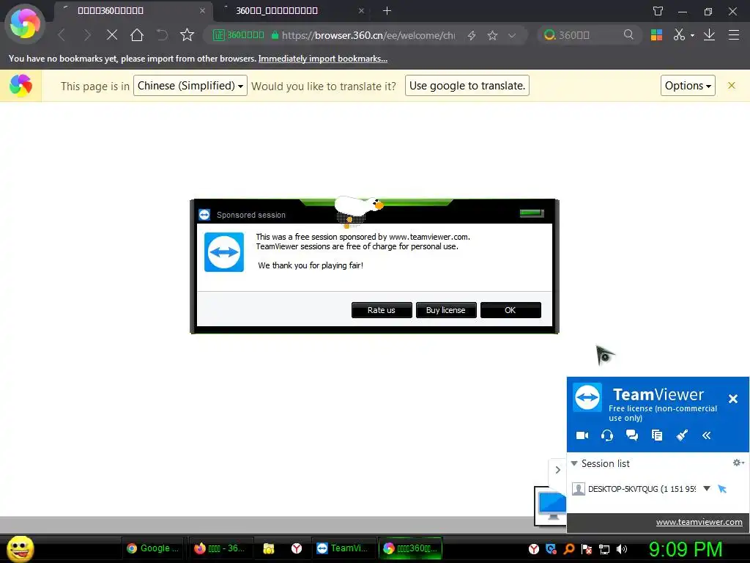Go back with the browser back arrow
Screen dimensions: 750x563
(62, 35)
